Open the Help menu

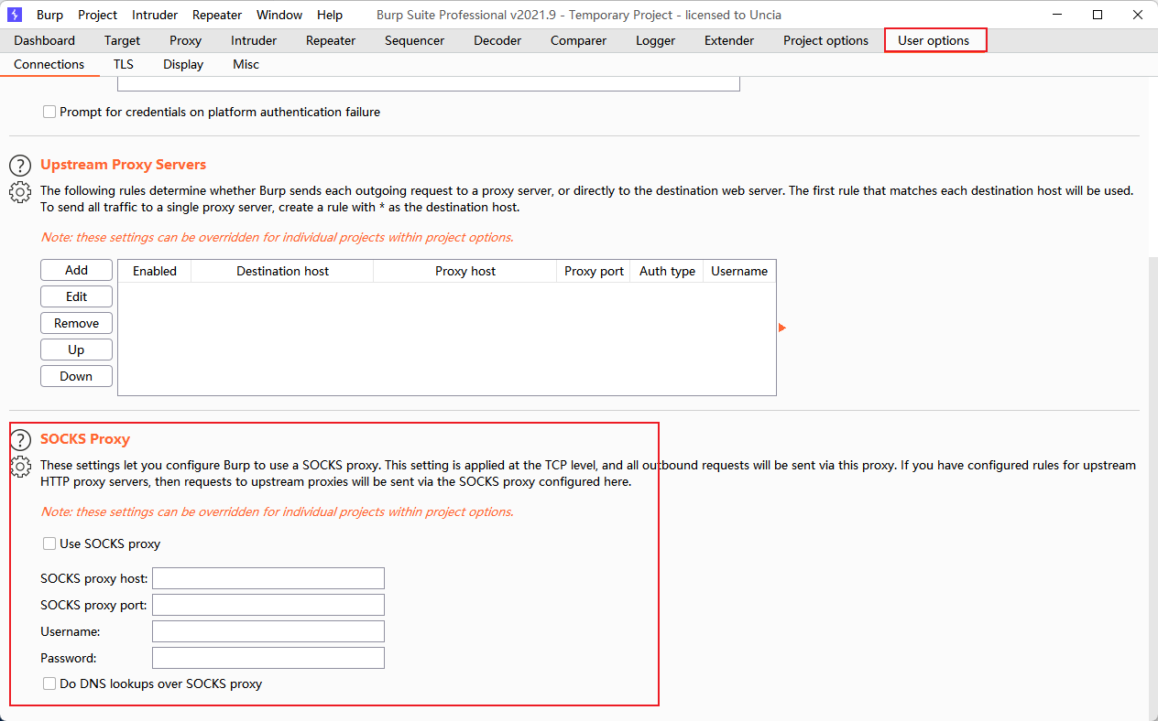tap(330, 15)
